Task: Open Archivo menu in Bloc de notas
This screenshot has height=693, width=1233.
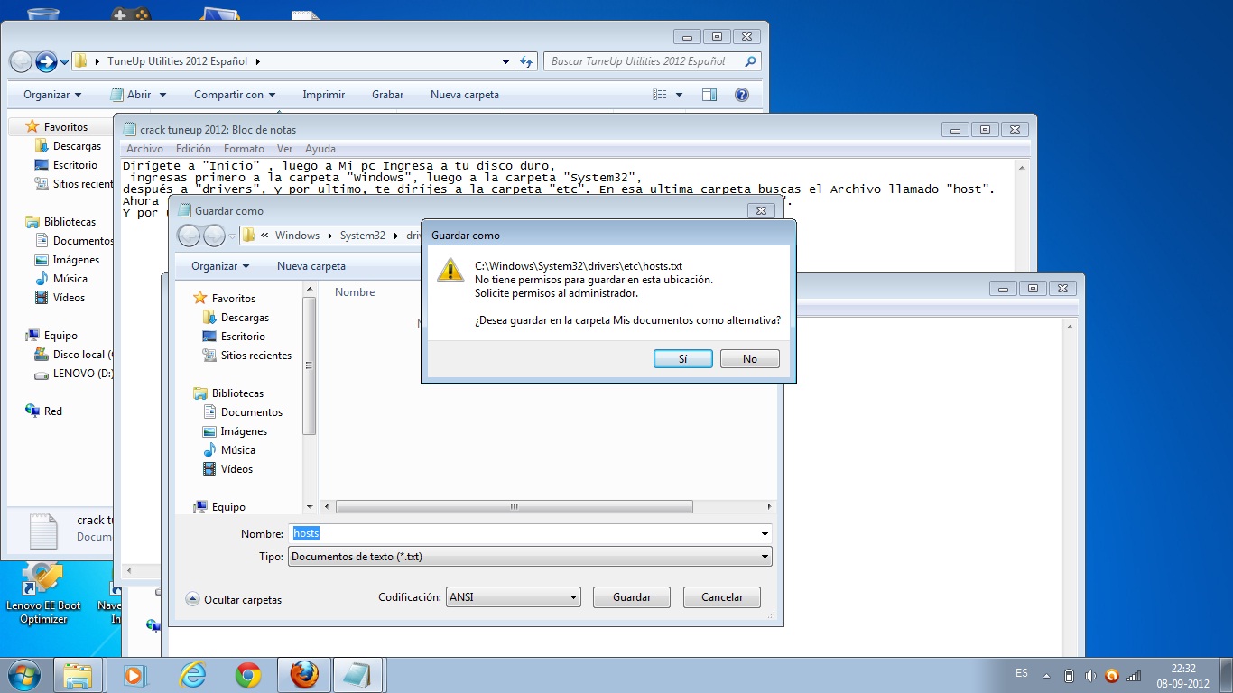Action: (x=145, y=149)
